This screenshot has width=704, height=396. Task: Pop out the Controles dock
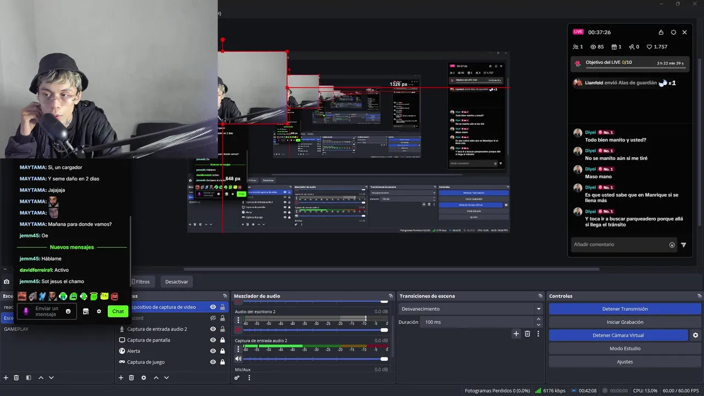click(x=698, y=296)
